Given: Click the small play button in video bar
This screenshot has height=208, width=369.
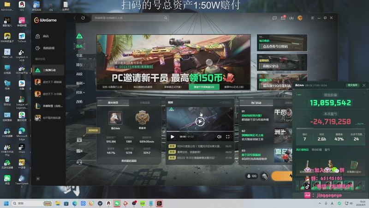Looking at the screenshot, I should [x=172, y=137].
